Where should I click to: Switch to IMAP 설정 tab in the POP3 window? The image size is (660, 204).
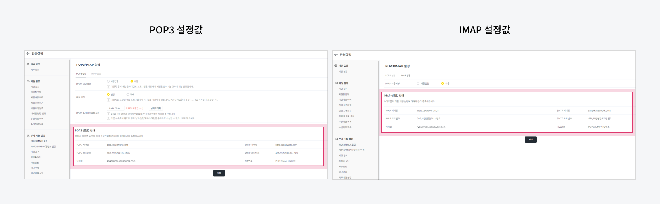point(96,74)
